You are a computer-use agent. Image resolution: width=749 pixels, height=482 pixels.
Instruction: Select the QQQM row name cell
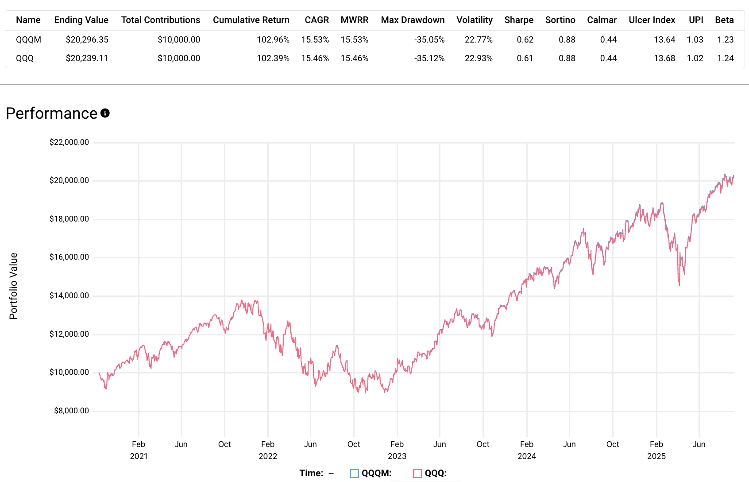(29, 39)
